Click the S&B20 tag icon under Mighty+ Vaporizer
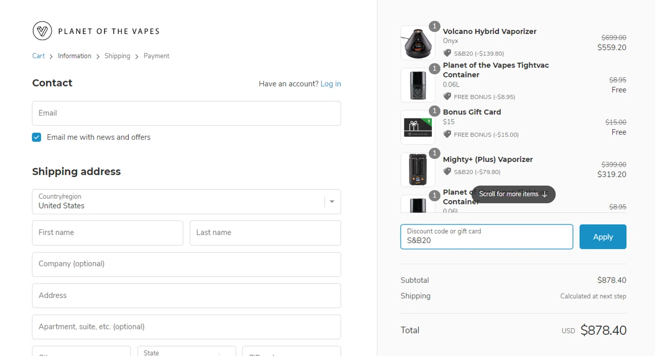The image size is (655, 356). (447, 172)
